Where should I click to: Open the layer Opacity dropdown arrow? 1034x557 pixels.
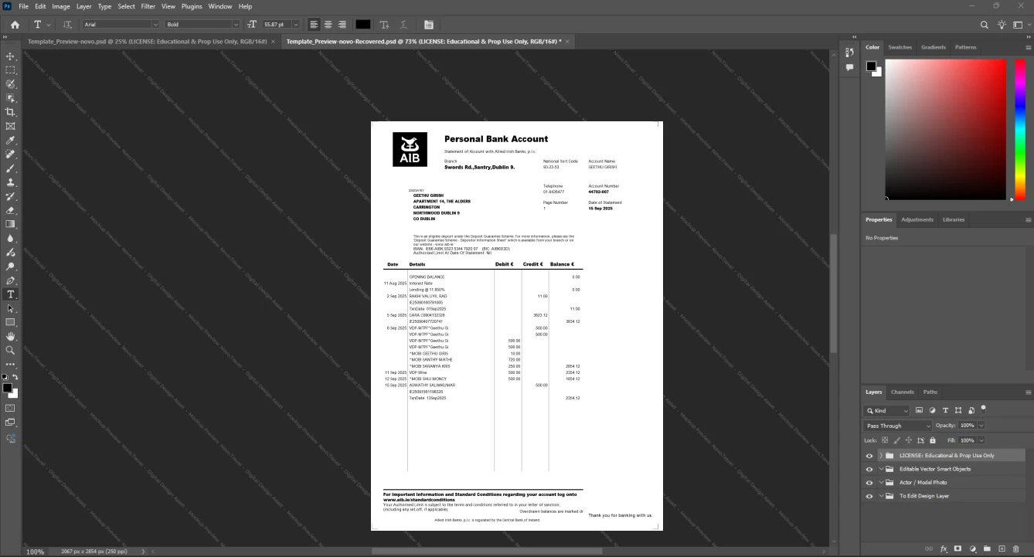[x=981, y=426]
